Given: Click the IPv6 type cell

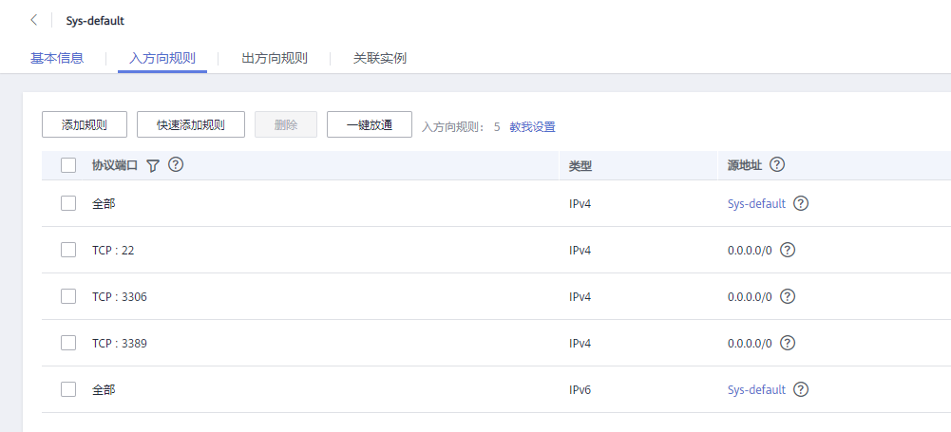Looking at the screenshot, I should coord(580,389).
